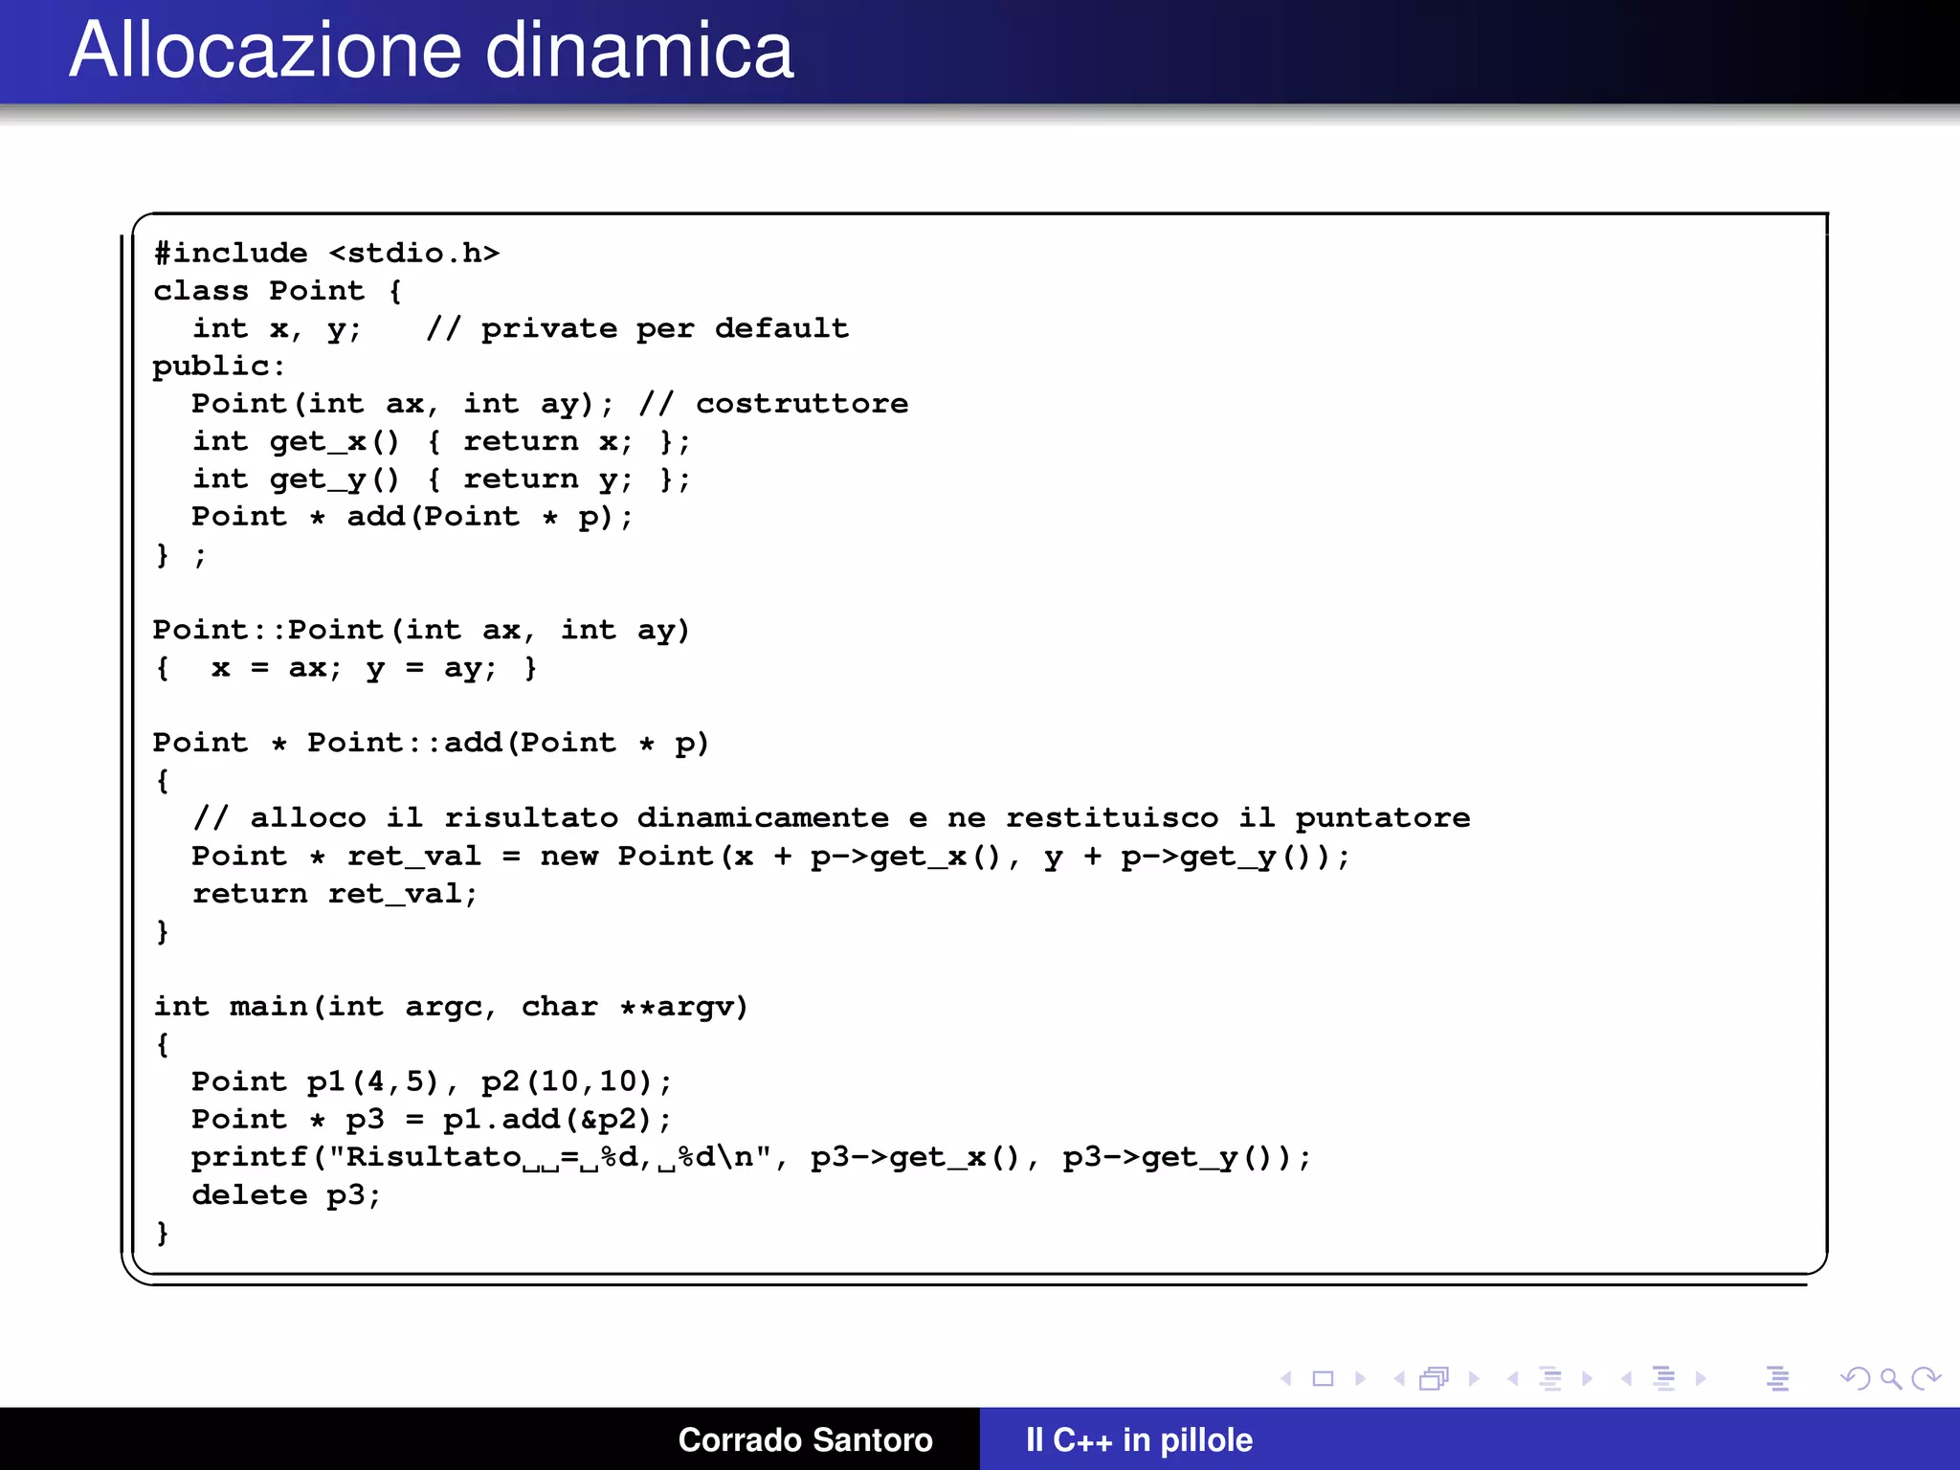Click the '// alloco il risultato dinamicamente' comment

(x=831, y=818)
